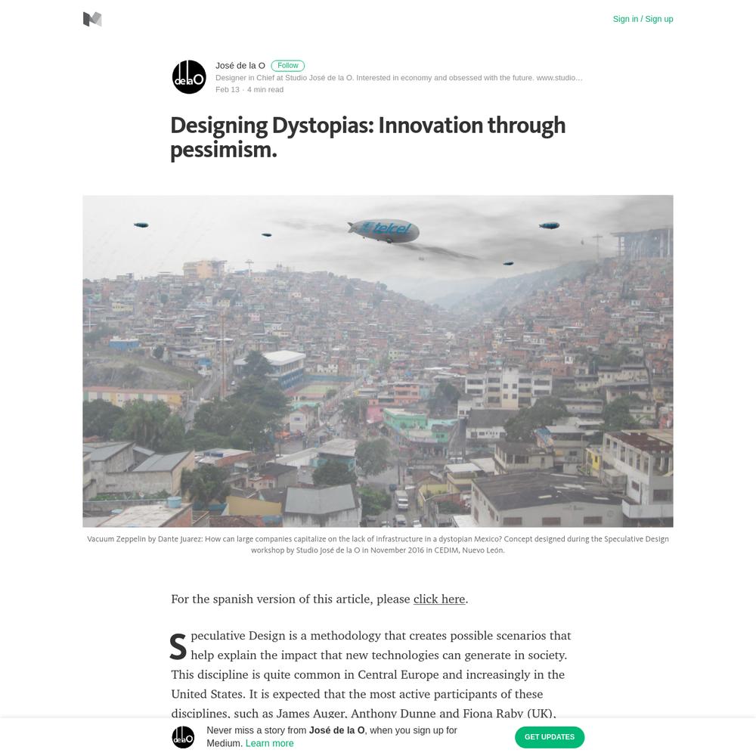The height and width of the screenshot is (756, 756).
Task: Click the Get Updates button
Action: click(x=550, y=737)
